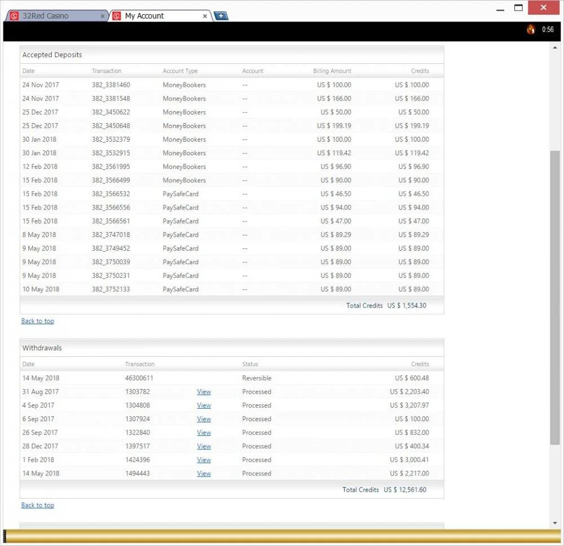Click the 0:56 timer display
The image size is (564, 546).
coord(548,29)
